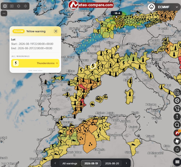This screenshot has height=167, width=181.
Task: Select the single map view icon
Action: (5, 6)
